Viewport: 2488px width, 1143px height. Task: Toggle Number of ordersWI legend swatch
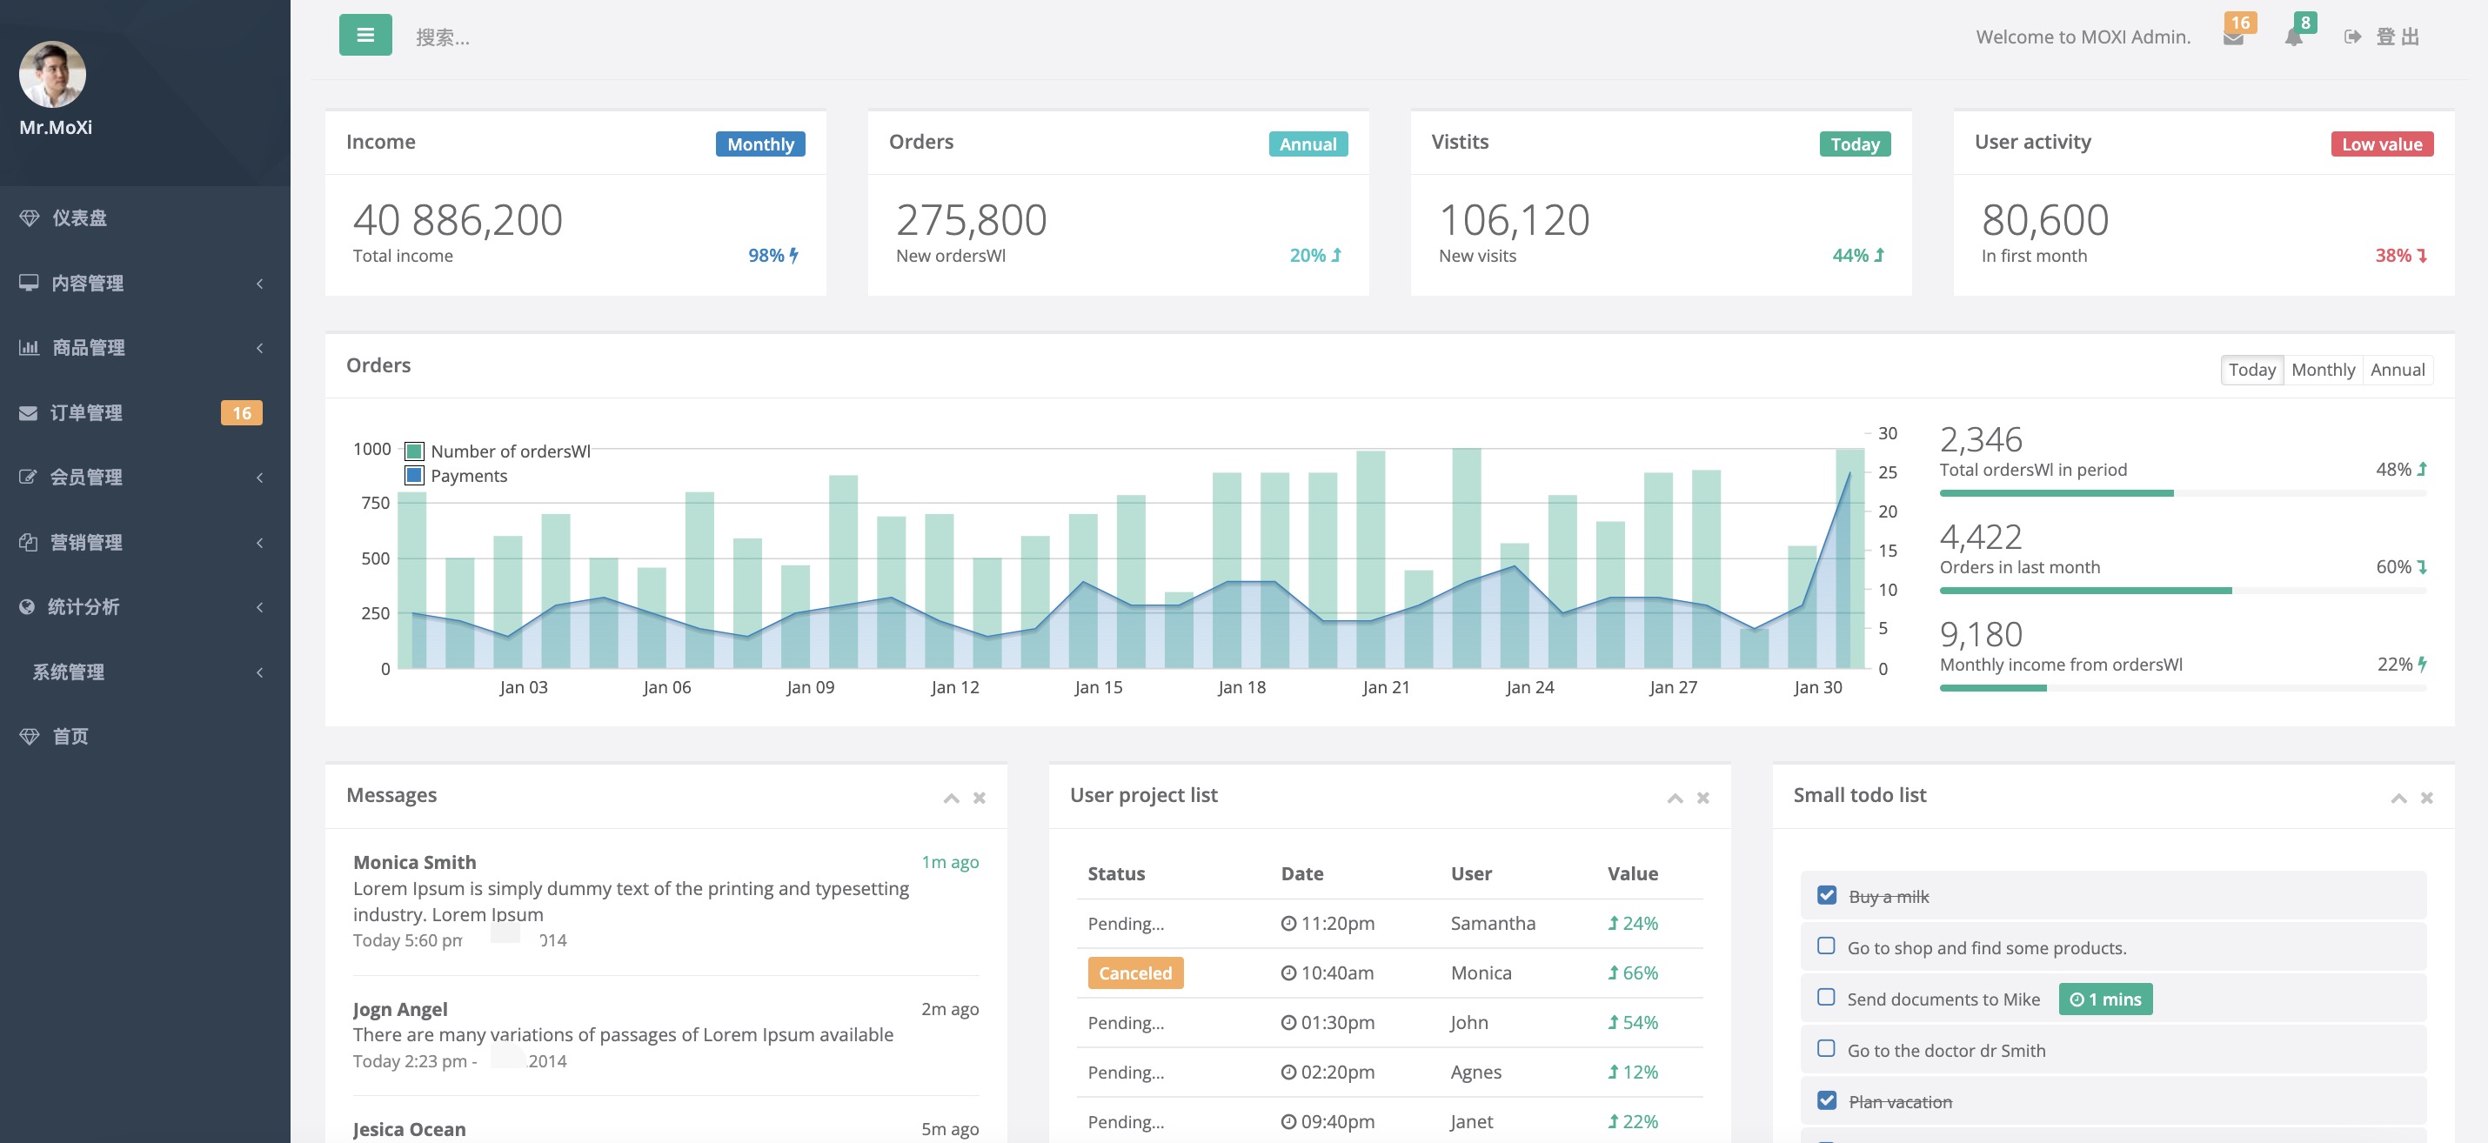pos(414,451)
